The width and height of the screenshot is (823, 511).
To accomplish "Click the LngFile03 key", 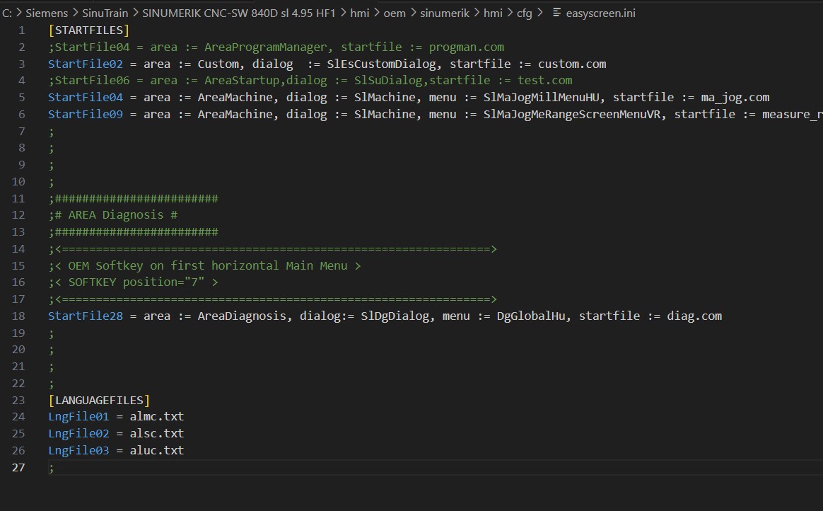I will 78,451.
